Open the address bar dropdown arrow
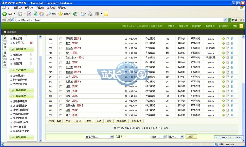 coord(225,20)
